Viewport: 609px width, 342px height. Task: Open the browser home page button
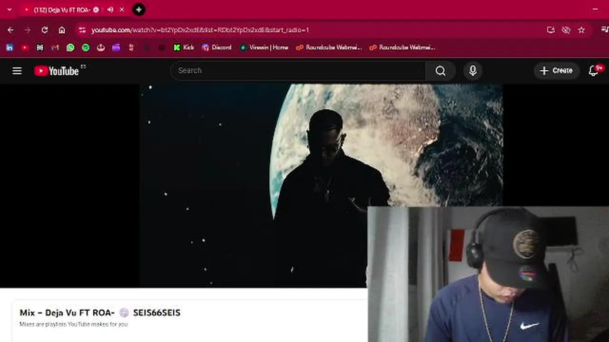tap(62, 30)
